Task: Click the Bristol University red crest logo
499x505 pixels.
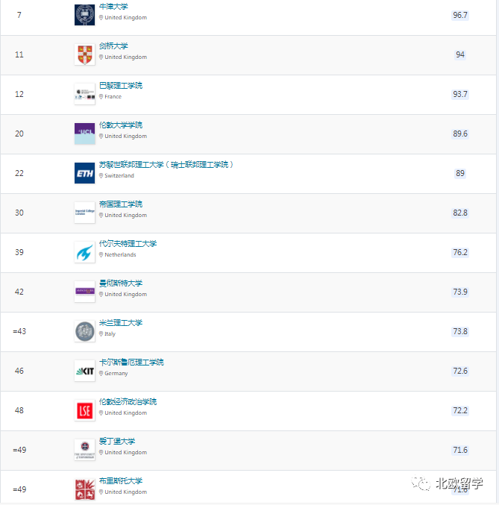Action: pos(85,489)
